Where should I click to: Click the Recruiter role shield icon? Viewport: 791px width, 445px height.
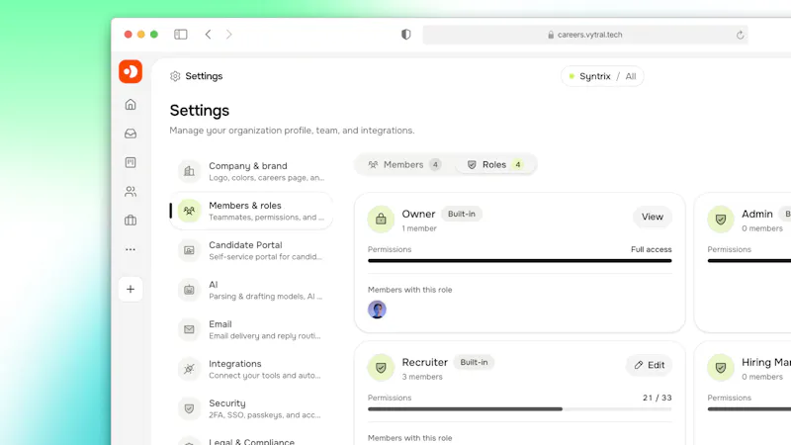tap(381, 367)
